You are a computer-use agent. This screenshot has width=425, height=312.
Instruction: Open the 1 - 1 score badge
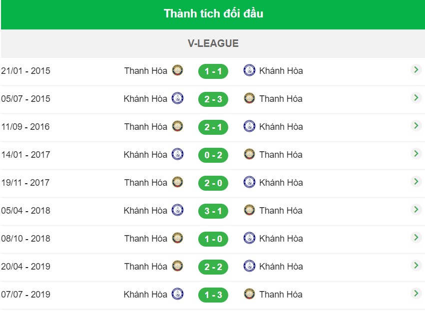pyautogui.click(x=213, y=71)
